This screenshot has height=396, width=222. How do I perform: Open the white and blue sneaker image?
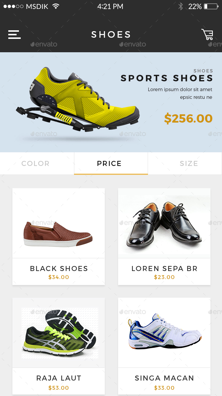(165, 331)
